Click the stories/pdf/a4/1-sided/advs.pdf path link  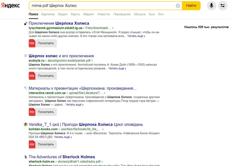[x=79, y=162]
